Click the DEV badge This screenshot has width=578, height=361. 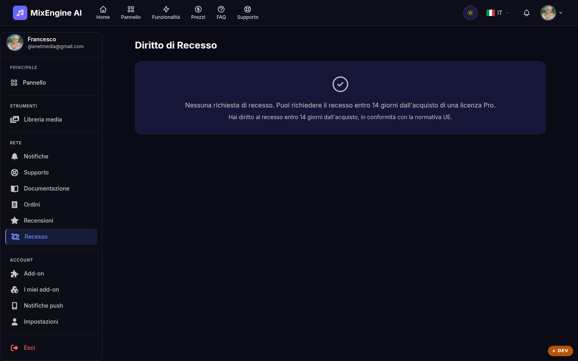[560, 351]
